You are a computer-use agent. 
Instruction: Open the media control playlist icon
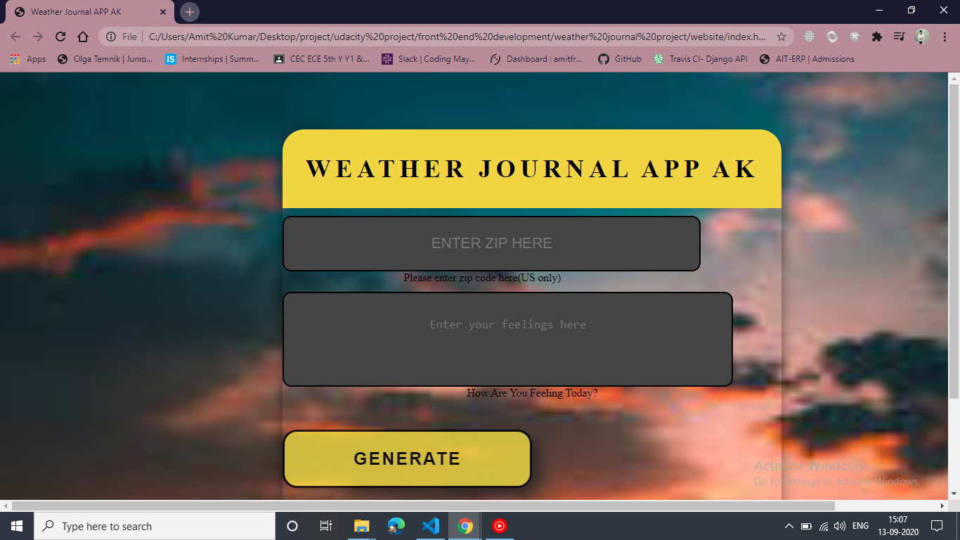(899, 37)
